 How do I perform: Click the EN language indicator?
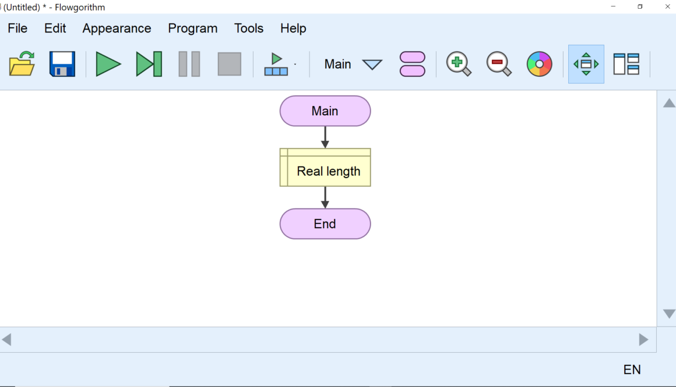click(632, 370)
